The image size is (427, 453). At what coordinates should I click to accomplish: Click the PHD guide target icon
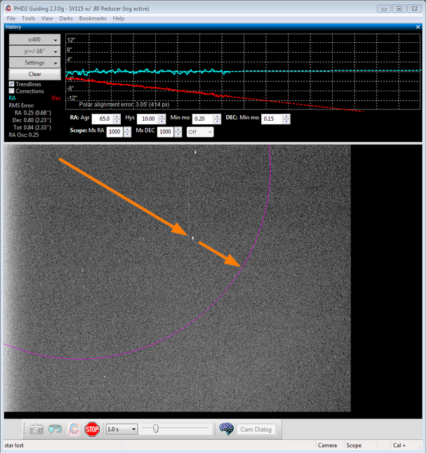[73, 429]
